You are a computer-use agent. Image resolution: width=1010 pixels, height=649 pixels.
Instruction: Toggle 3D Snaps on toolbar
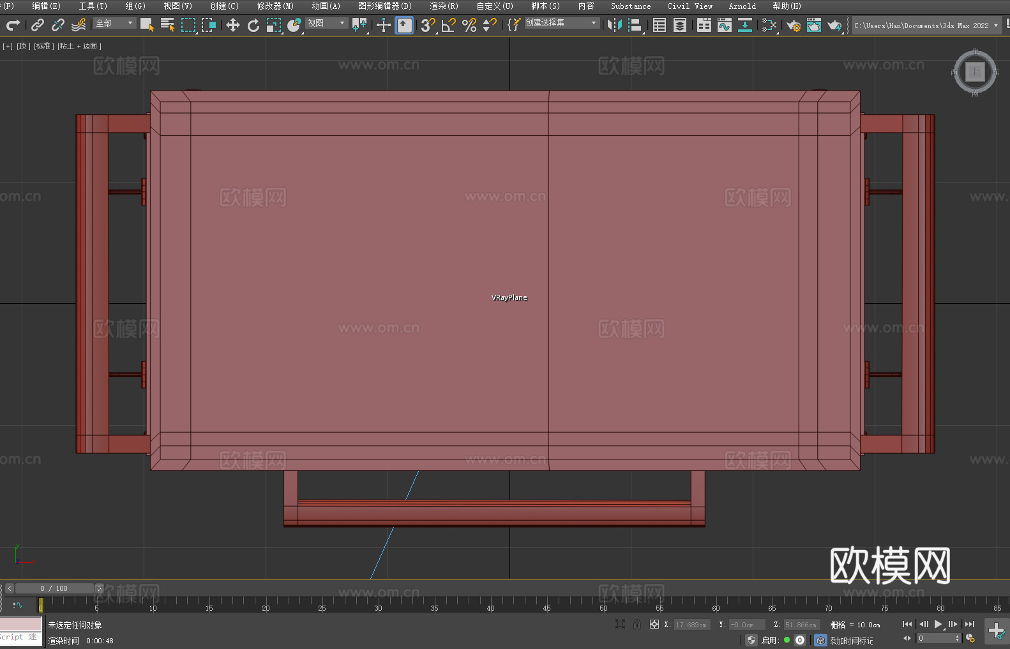click(428, 25)
